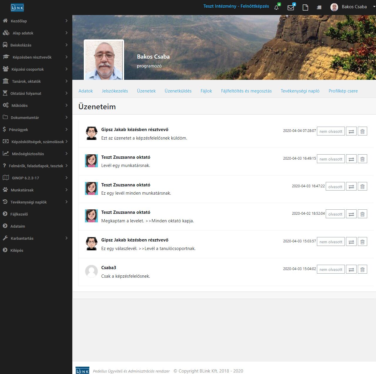Expand the Kezdőlap submenu arrow
Screen dimensions: 376x374
[x=66, y=21]
